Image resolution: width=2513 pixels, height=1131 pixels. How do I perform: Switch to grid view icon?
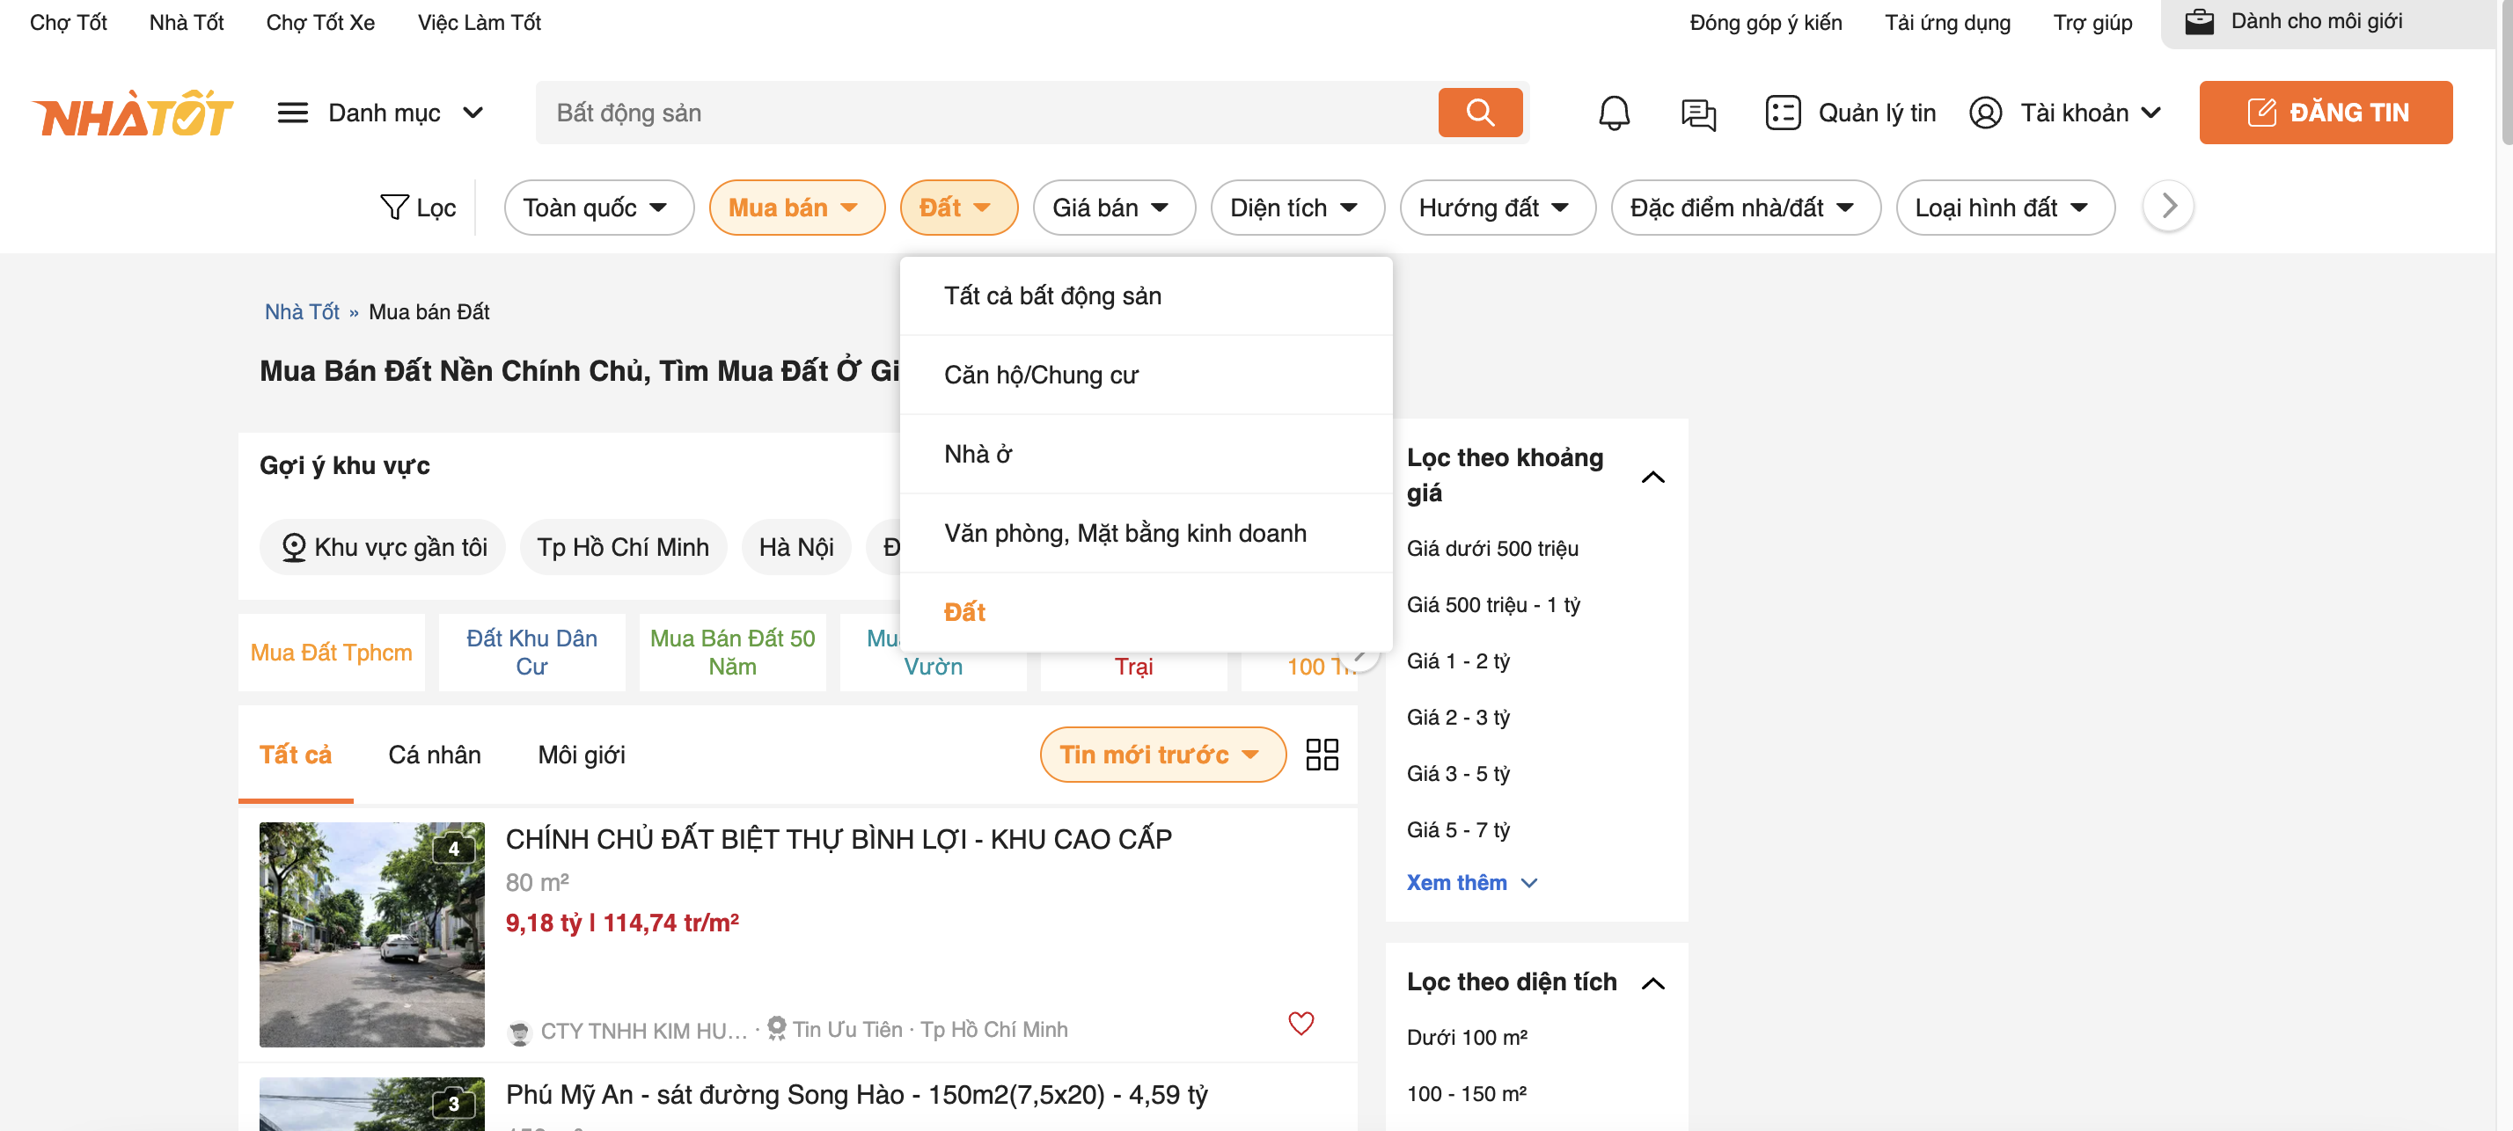pyautogui.click(x=1322, y=755)
